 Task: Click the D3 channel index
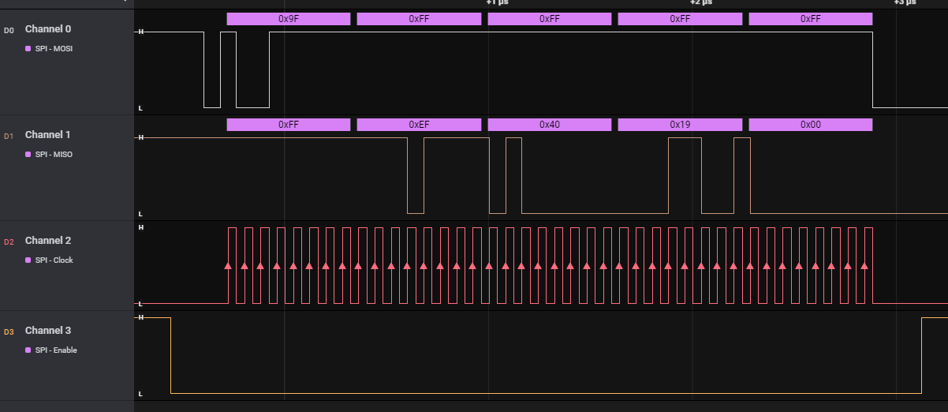click(9, 331)
